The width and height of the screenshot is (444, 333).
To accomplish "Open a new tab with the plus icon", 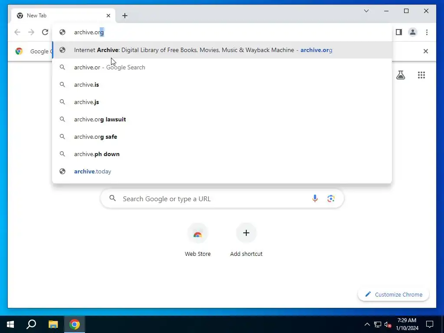I will tap(125, 16).
